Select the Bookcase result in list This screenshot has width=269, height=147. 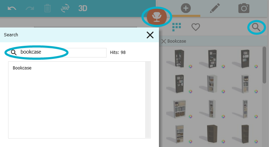click(x=22, y=68)
